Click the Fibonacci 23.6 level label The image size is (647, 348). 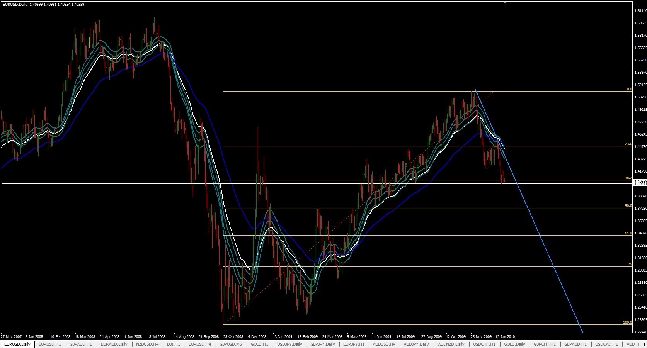point(628,144)
